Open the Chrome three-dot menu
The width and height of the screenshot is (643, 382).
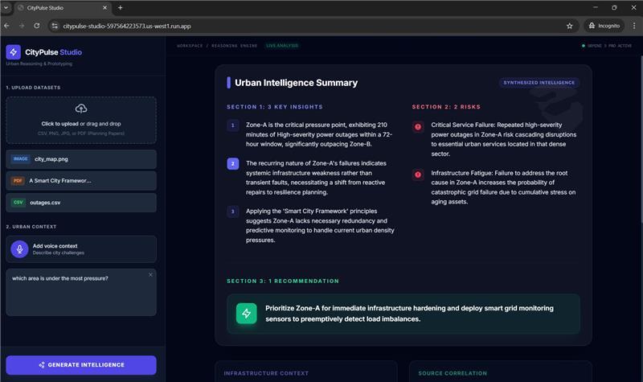pos(634,26)
